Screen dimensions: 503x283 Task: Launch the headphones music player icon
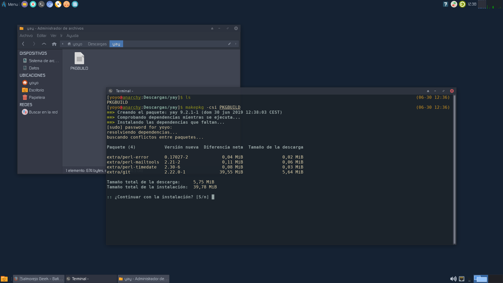pyautogui.click(x=67, y=4)
